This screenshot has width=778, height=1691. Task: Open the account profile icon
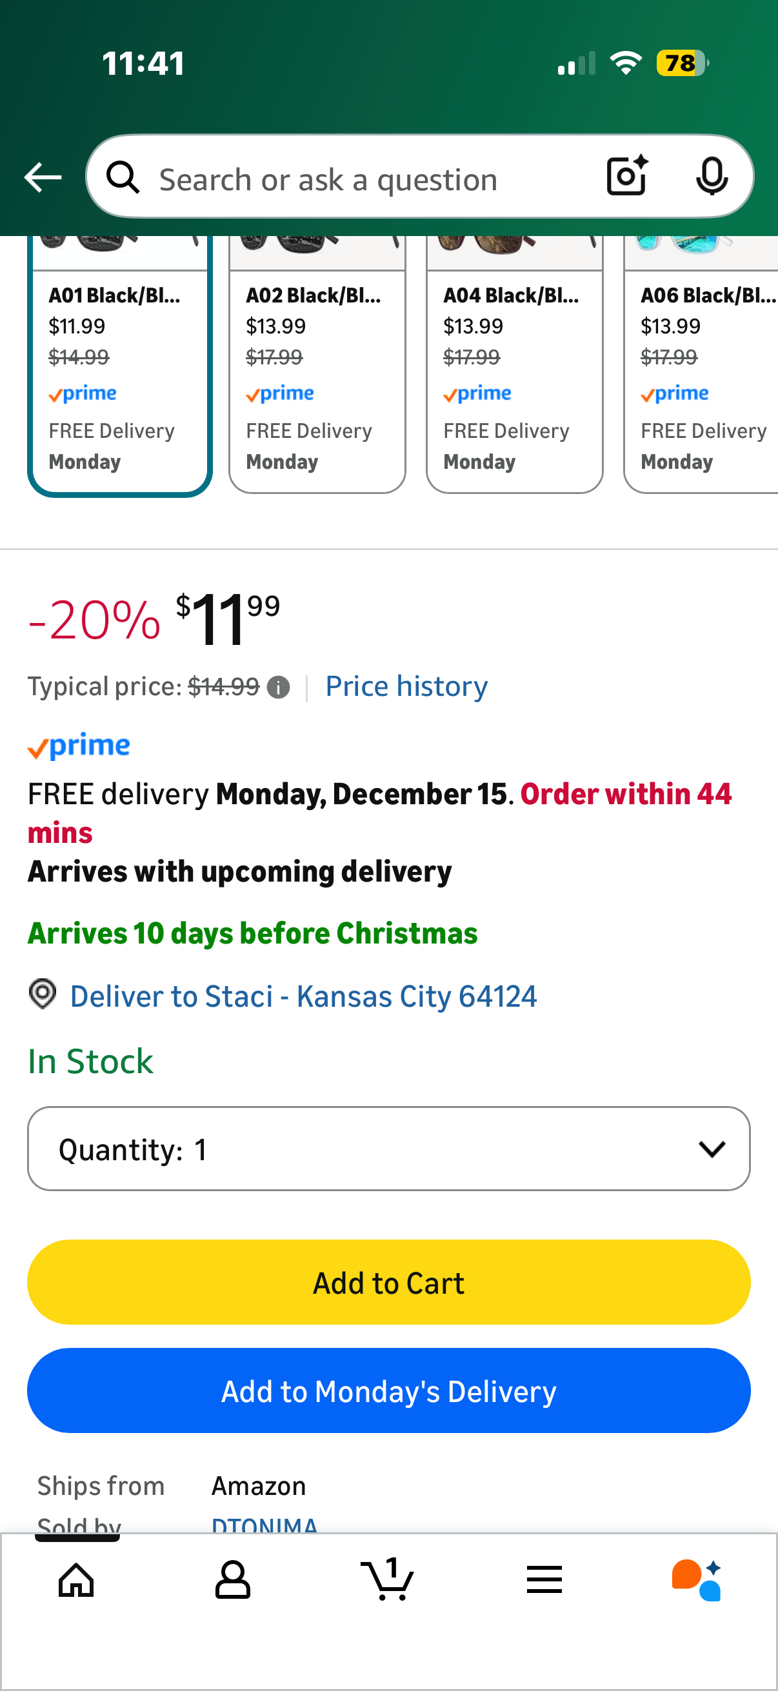pyautogui.click(x=232, y=1579)
